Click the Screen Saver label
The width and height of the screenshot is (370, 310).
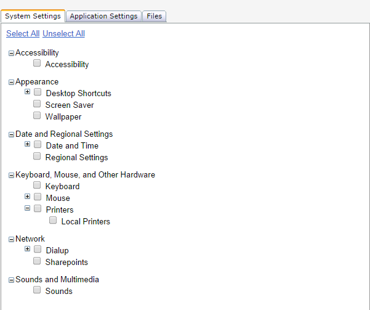pos(70,105)
